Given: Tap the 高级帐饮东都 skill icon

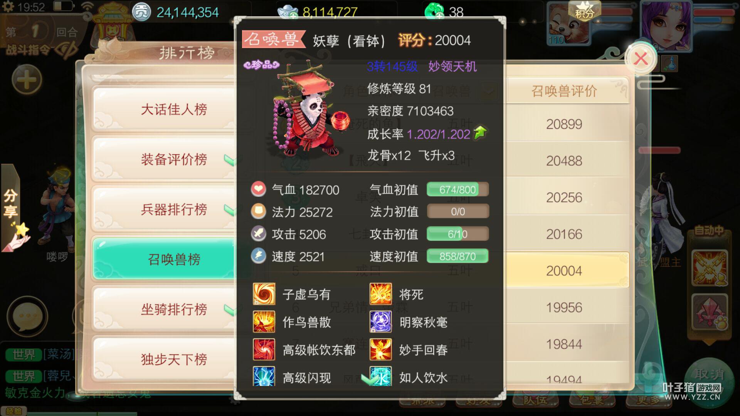Looking at the screenshot, I should pyautogui.click(x=264, y=349).
